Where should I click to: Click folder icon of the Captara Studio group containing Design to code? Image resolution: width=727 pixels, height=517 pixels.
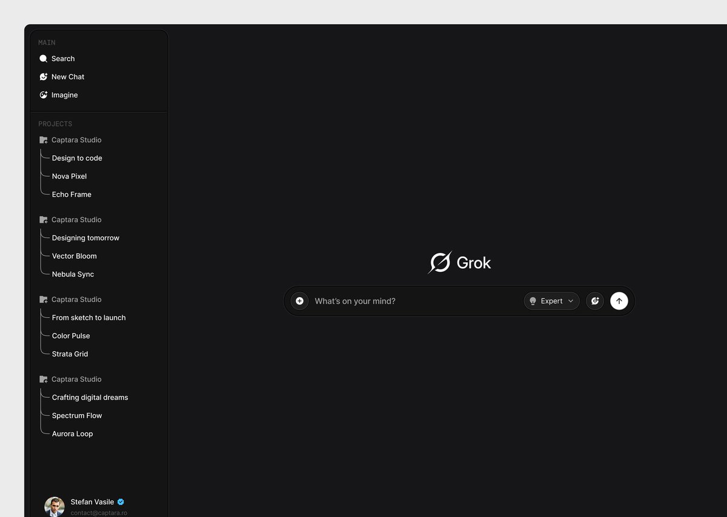(x=43, y=140)
